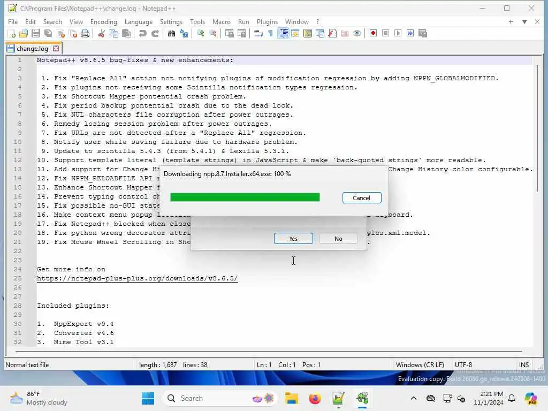
Task: Click the Paste toolbar icon
Action: pos(126,34)
